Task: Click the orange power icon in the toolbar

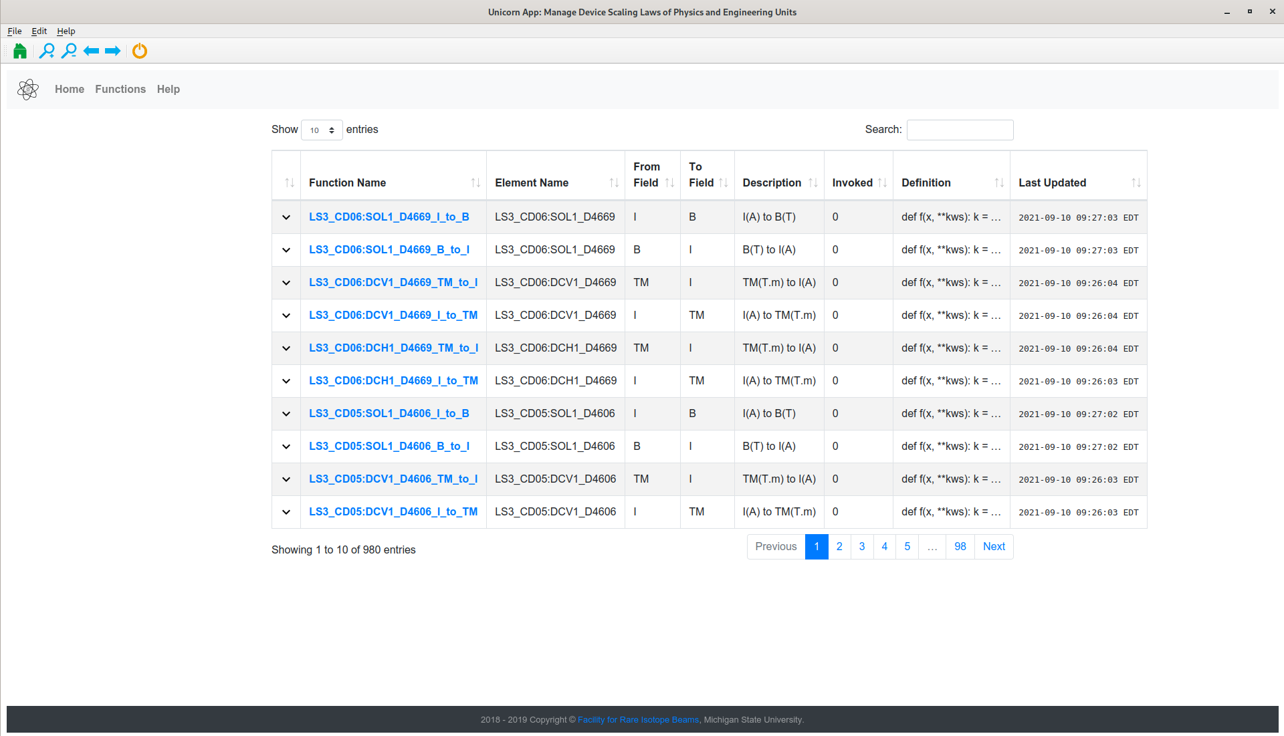Action: point(139,51)
